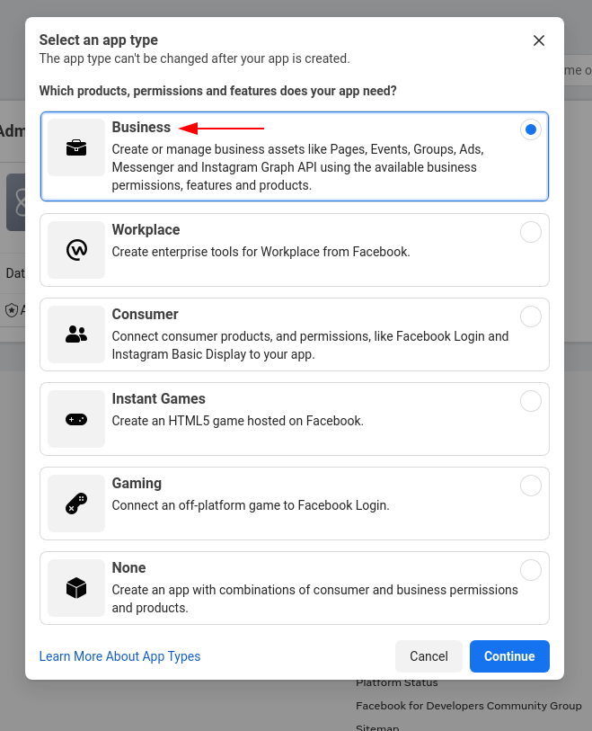
Task: Open Facebook for Developers Community Group link
Action: pos(469,706)
